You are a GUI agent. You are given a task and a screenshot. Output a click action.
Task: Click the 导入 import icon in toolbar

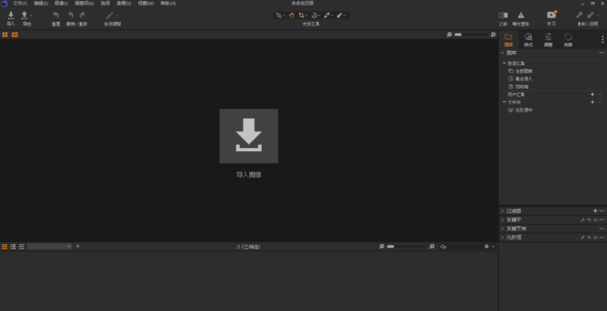[x=11, y=15]
